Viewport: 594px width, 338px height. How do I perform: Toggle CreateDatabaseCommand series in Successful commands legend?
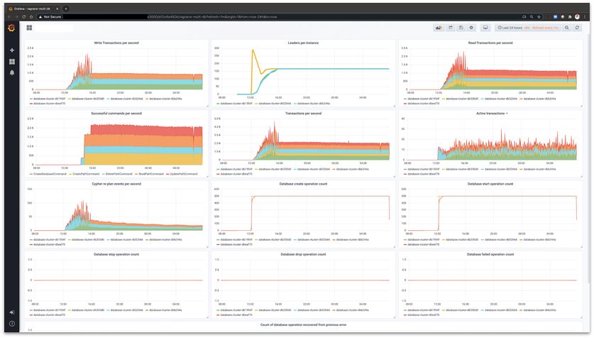(x=50, y=174)
